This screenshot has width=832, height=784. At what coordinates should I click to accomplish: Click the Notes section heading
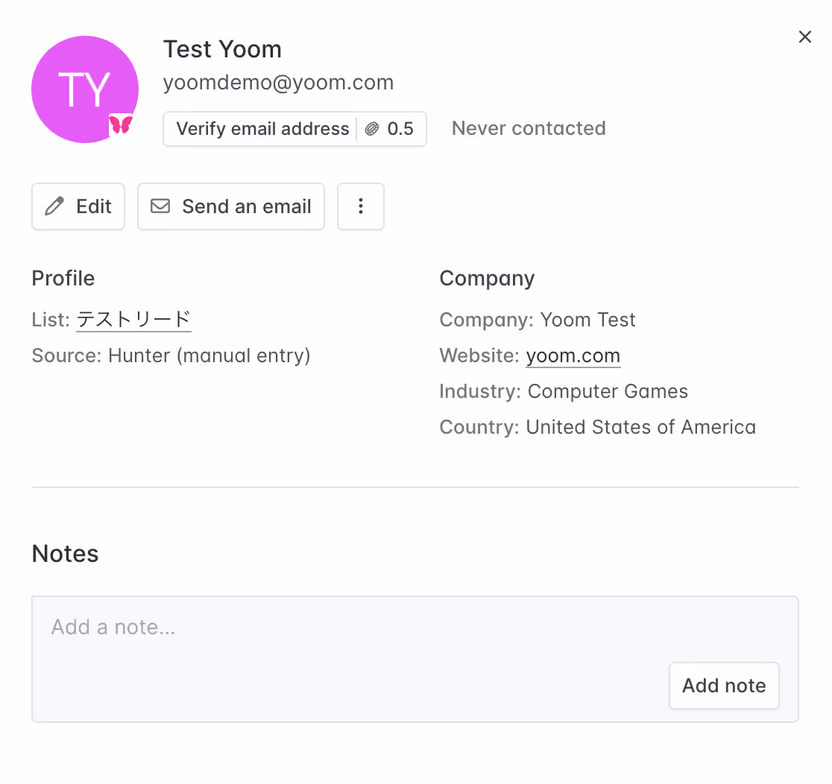coord(66,554)
